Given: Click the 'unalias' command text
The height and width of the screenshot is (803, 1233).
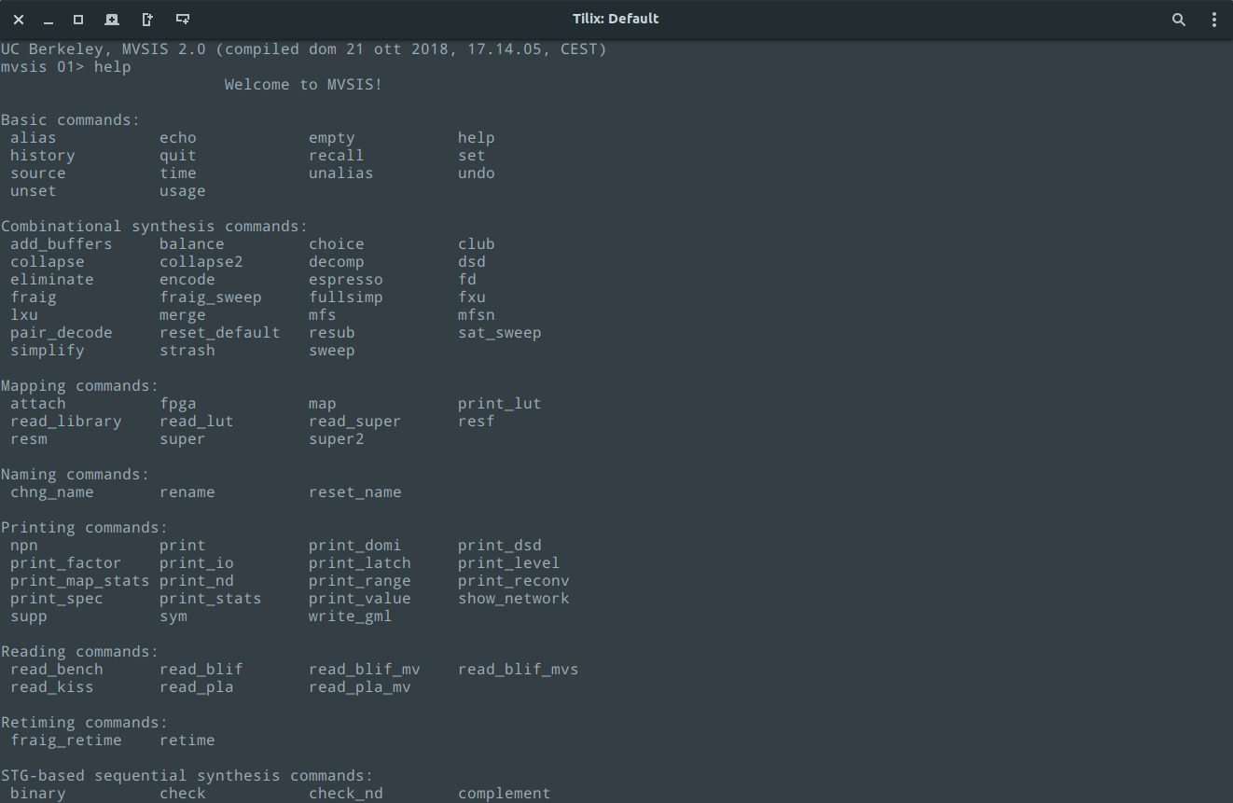Looking at the screenshot, I should (341, 173).
